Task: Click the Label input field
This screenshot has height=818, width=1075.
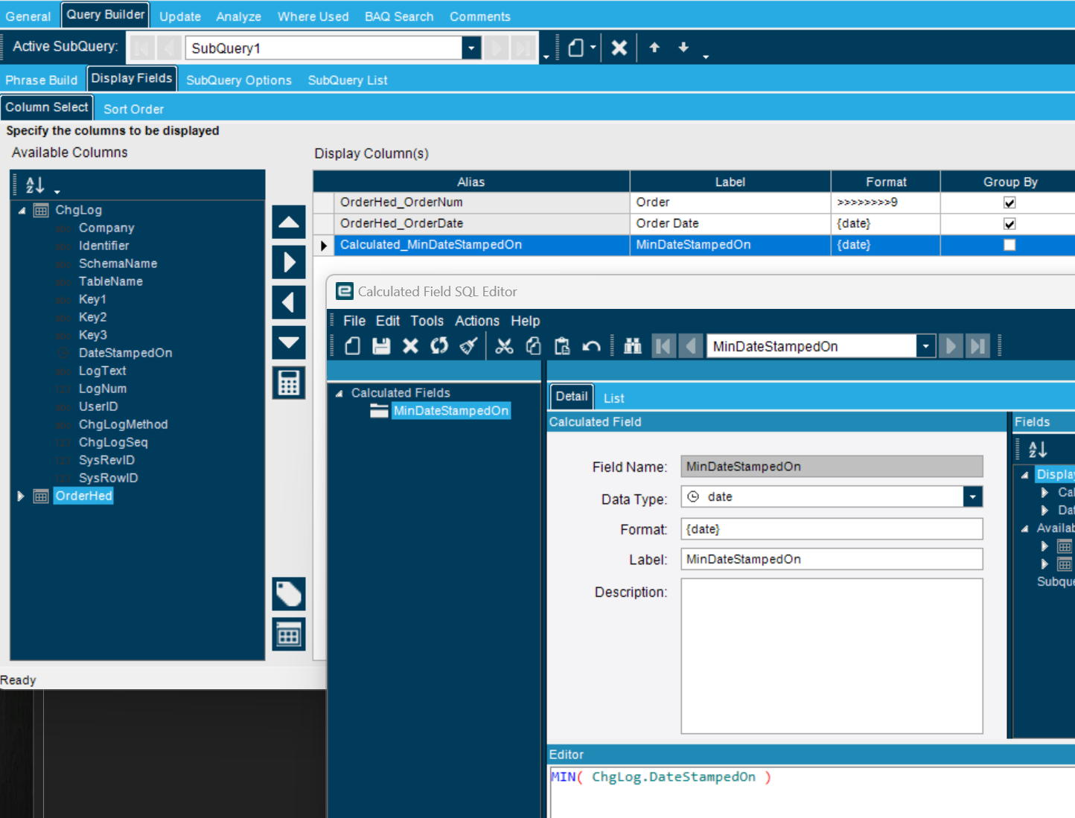Action: pos(832,559)
